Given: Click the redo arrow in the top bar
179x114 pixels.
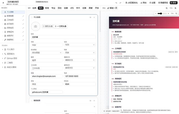Looking at the screenshot, I should pos(120,3).
